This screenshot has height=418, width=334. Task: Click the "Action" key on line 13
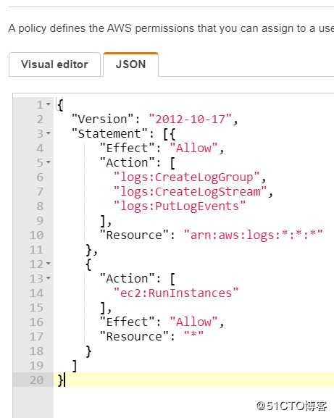127,279
